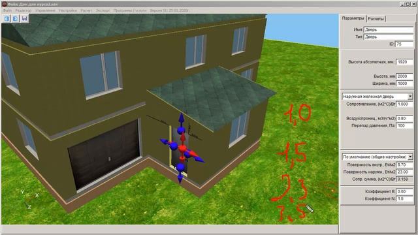This screenshot has height=235, width=418.
Task: Click the red center sphere of gizmo
Action: coord(182,148)
